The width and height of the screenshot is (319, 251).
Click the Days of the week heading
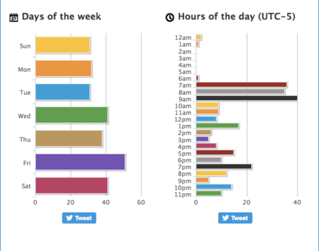pos(62,17)
